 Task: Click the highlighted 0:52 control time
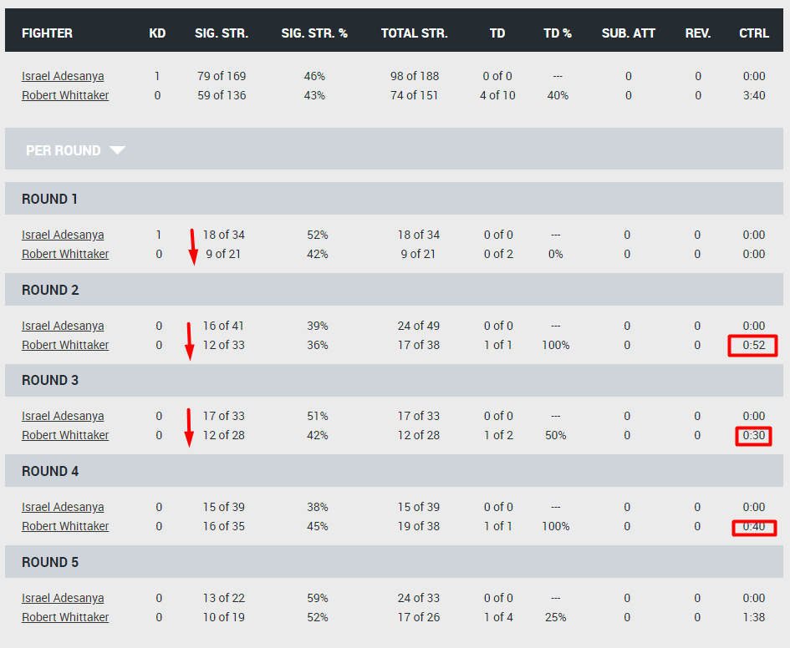754,345
